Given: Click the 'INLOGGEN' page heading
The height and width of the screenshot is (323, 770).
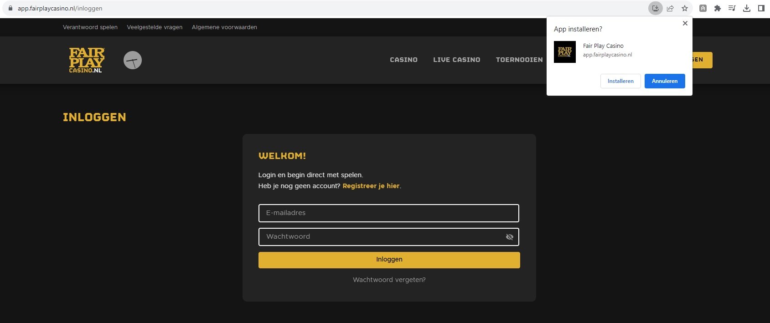Looking at the screenshot, I should [94, 117].
